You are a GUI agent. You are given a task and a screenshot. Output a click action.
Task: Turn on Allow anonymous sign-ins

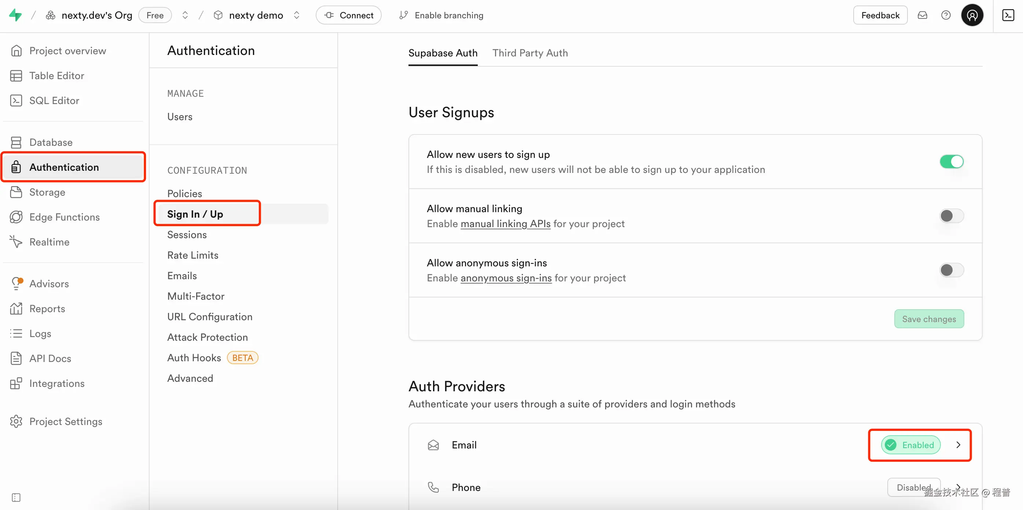click(x=951, y=270)
